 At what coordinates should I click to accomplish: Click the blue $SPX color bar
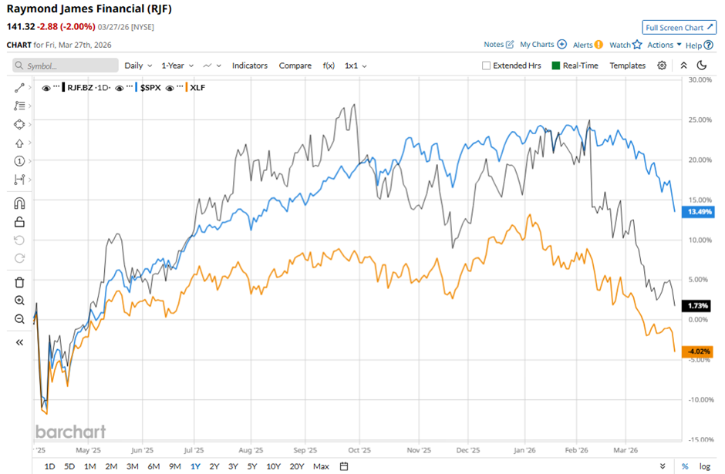pos(136,87)
